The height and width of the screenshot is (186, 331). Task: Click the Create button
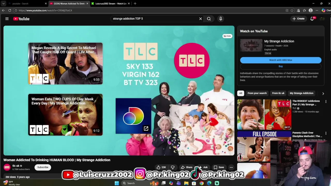coord(298,19)
